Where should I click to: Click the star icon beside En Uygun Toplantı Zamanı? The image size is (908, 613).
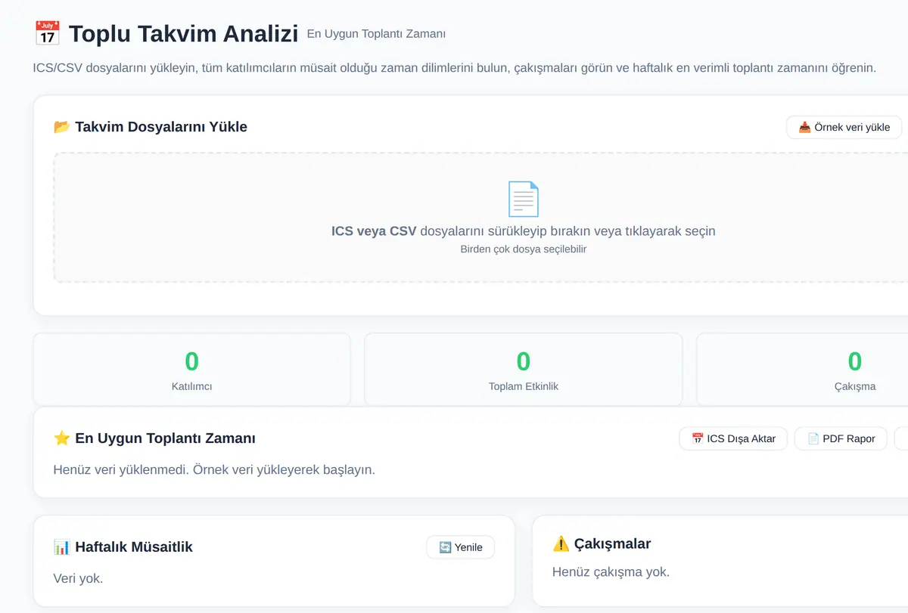point(61,438)
